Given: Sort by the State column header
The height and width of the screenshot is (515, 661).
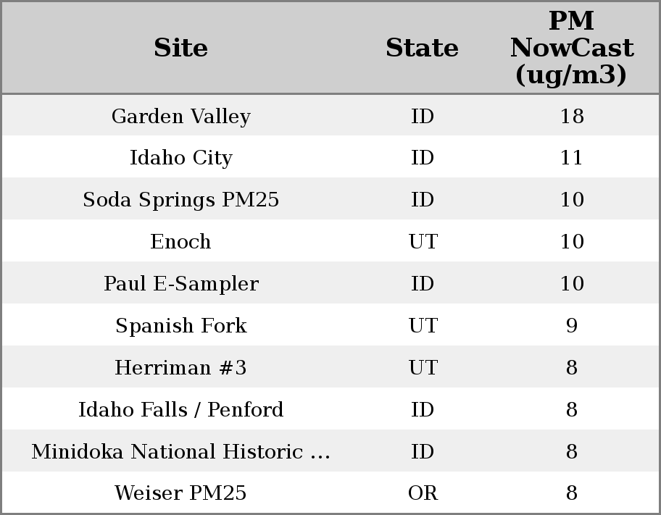Looking at the screenshot, I should point(422,48).
